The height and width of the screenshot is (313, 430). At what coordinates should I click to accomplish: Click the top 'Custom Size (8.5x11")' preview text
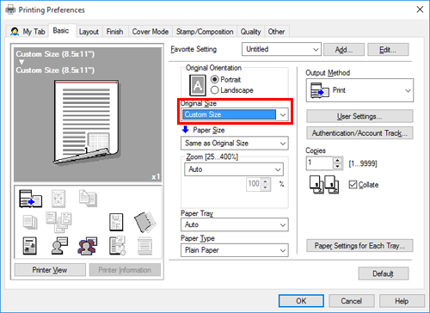tap(55, 54)
